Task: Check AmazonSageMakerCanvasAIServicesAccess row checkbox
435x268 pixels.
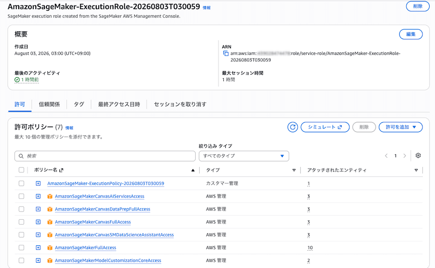Action: point(21,196)
